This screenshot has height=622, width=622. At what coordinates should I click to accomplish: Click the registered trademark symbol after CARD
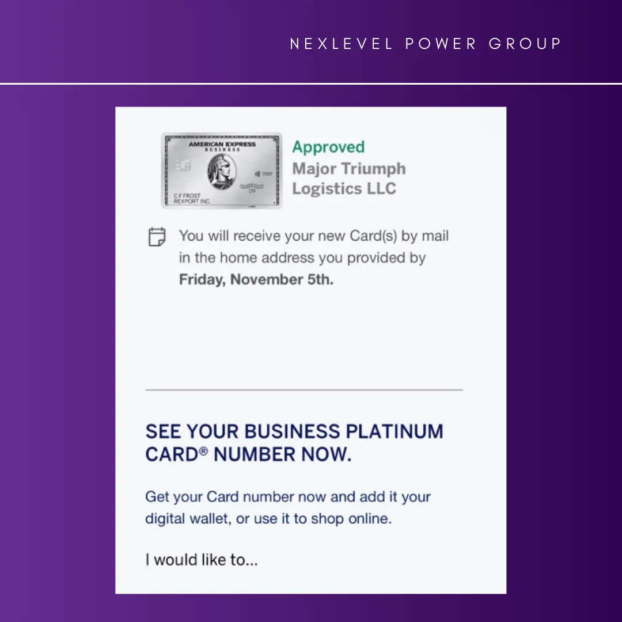pyautogui.click(x=203, y=452)
